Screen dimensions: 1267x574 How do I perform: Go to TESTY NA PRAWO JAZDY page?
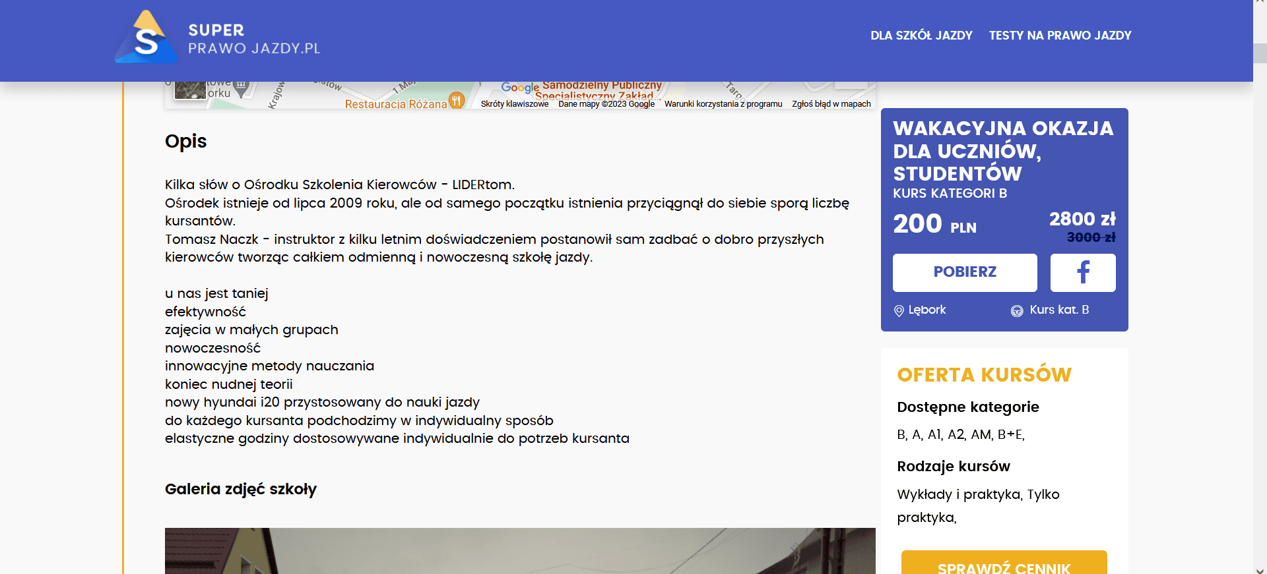(1060, 36)
